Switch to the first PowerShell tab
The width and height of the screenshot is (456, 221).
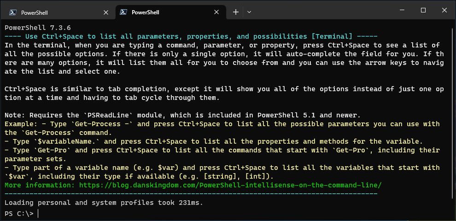tap(58, 12)
